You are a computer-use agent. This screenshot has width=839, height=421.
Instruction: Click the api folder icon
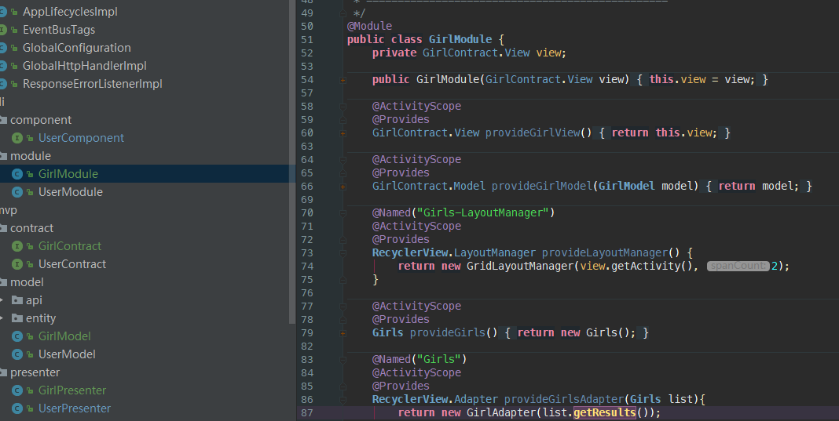click(x=17, y=300)
